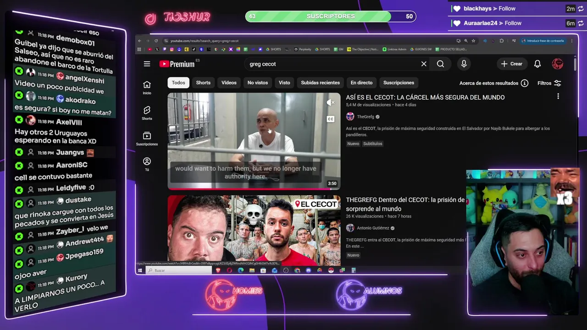Screen dimensions: 587x330
Task: Open more options for CECOT video
Action: point(558,96)
